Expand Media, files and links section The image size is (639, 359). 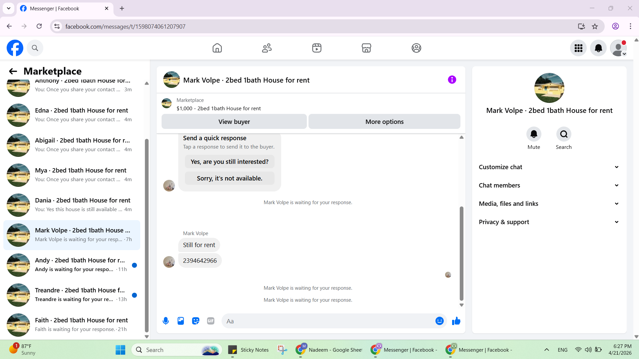(549, 204)
